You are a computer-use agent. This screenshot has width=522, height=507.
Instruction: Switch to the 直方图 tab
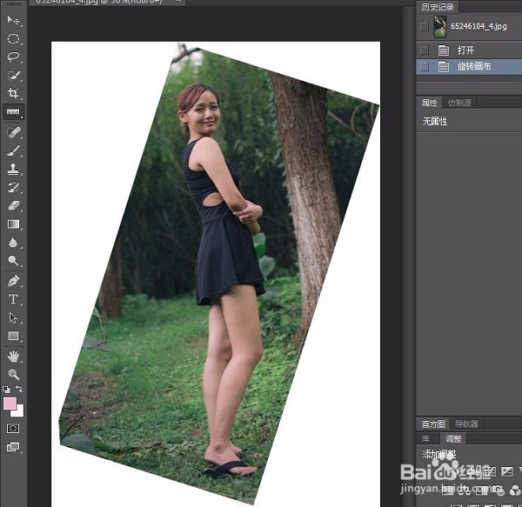tap(432, 424)
